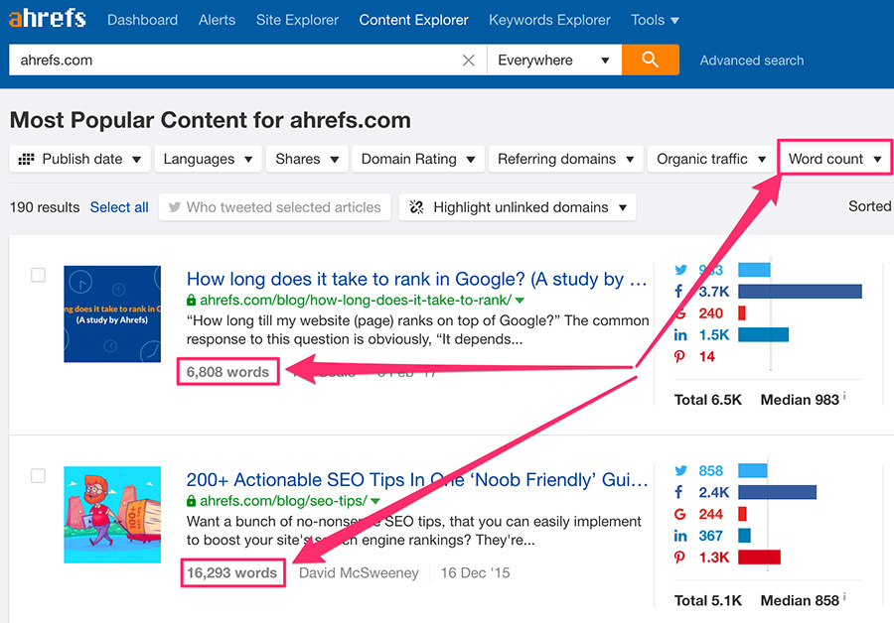Click the Facebook icon of the first result
The image size is (894, 623).
[680, 292]
